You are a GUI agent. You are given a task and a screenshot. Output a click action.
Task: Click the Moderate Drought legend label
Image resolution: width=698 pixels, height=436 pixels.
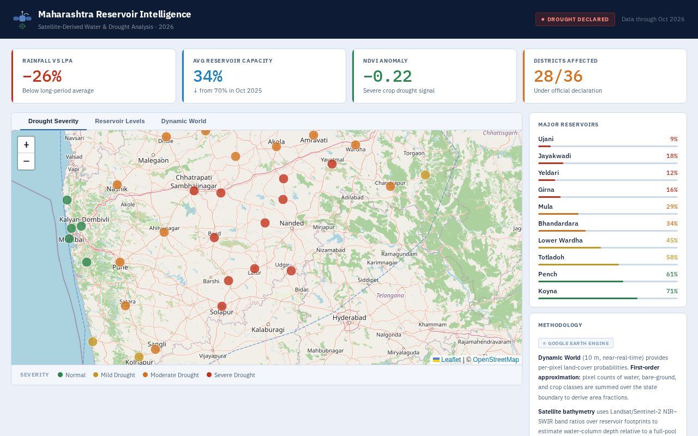[x=174, y=375]
